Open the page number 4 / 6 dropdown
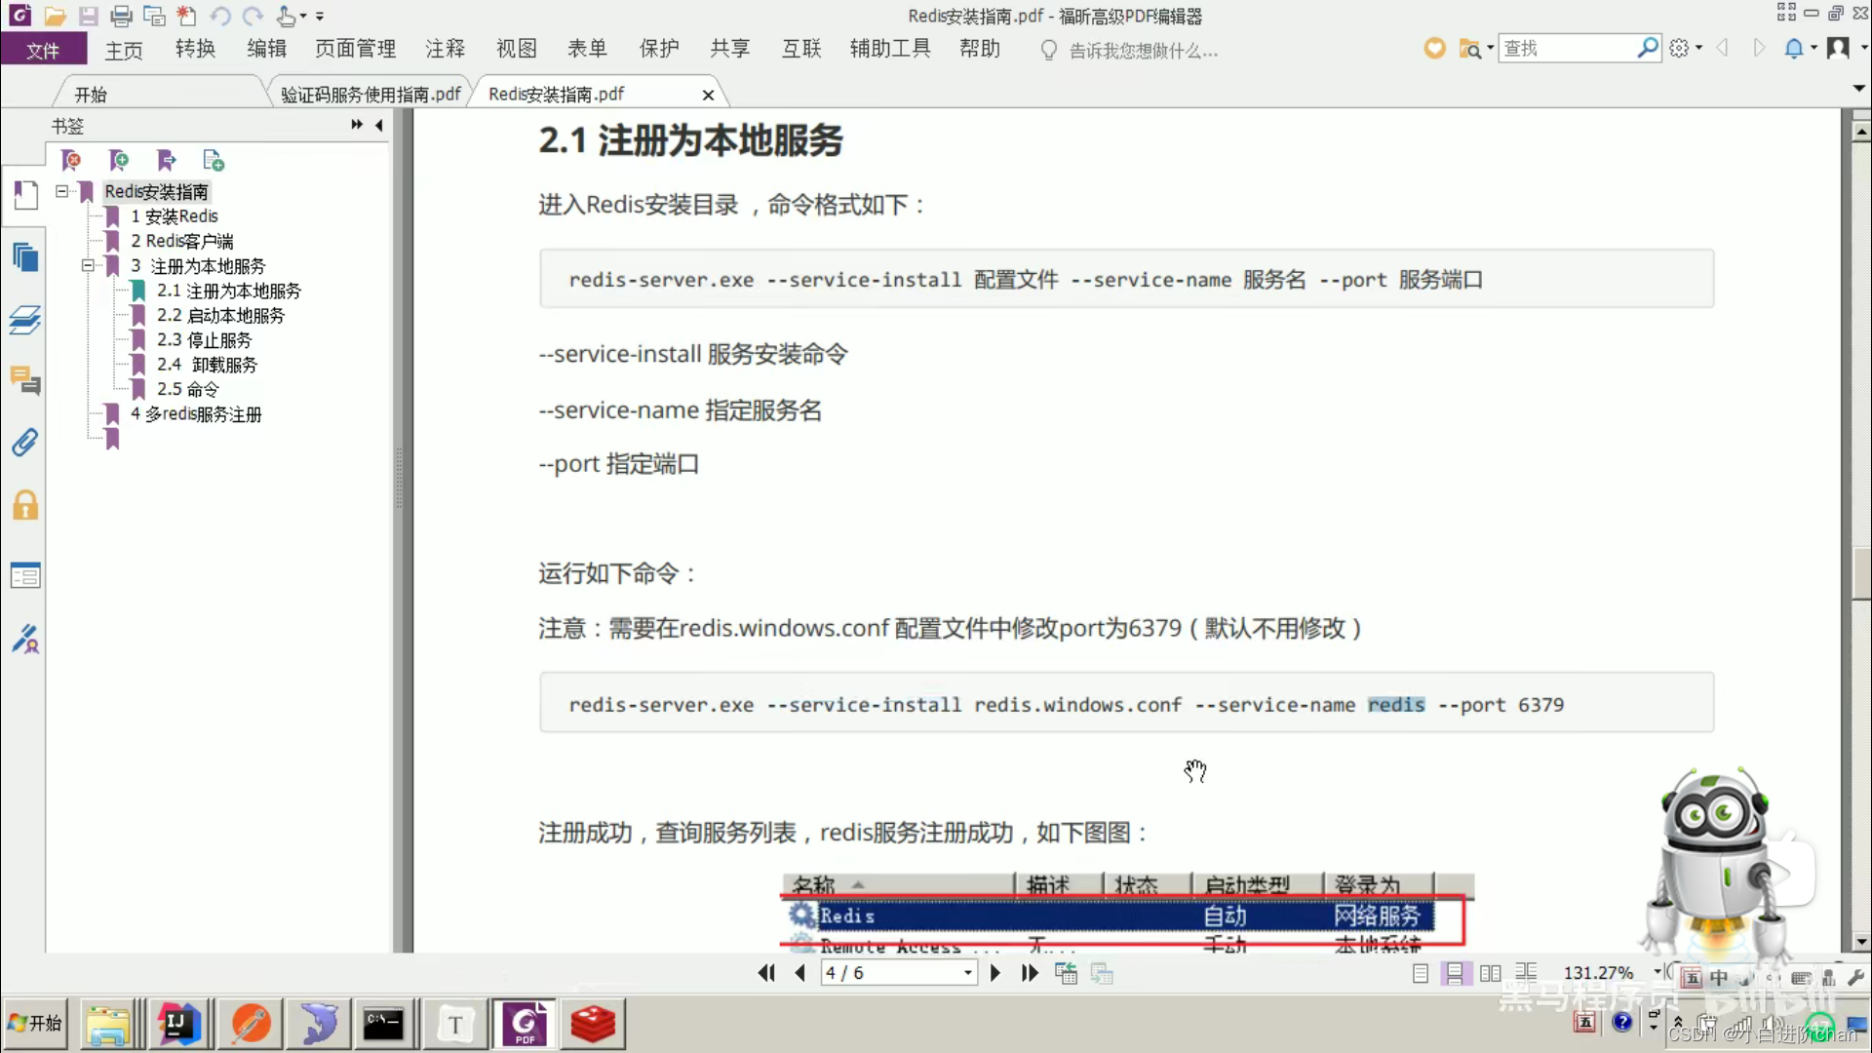 tap(967, 973)
